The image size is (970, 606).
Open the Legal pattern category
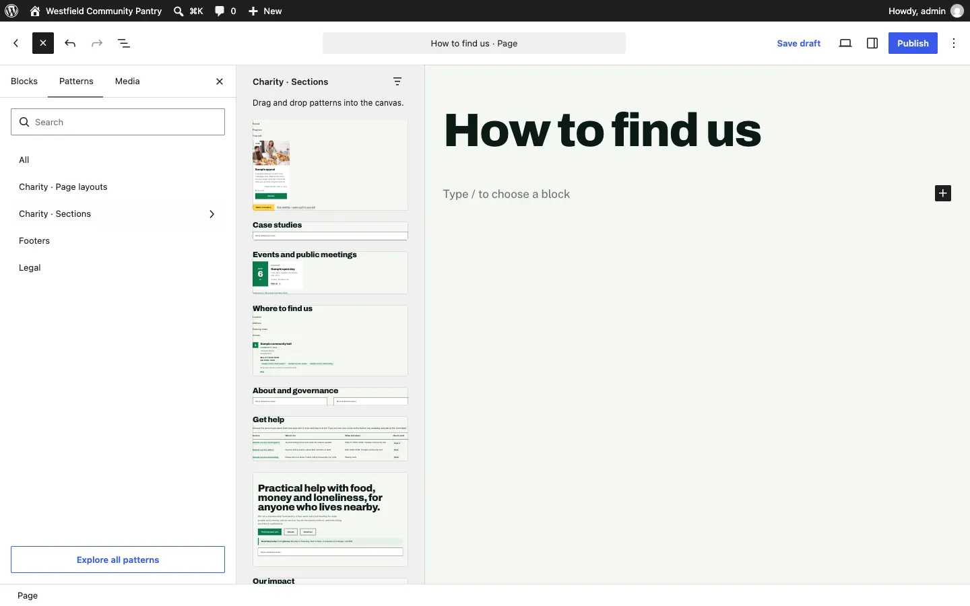(118, 268)
